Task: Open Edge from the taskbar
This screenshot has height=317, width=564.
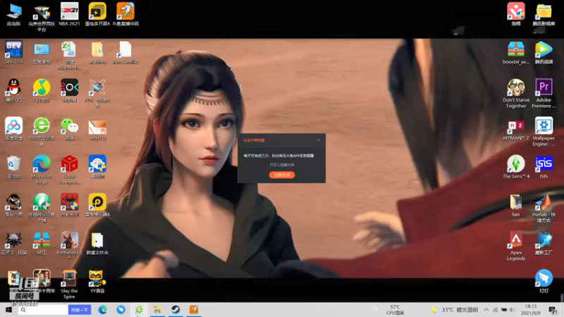Action: pos(102,310)
